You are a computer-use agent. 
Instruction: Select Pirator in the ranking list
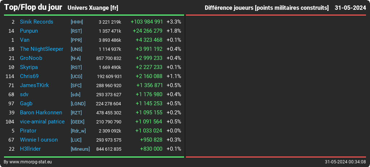point(28,131)
